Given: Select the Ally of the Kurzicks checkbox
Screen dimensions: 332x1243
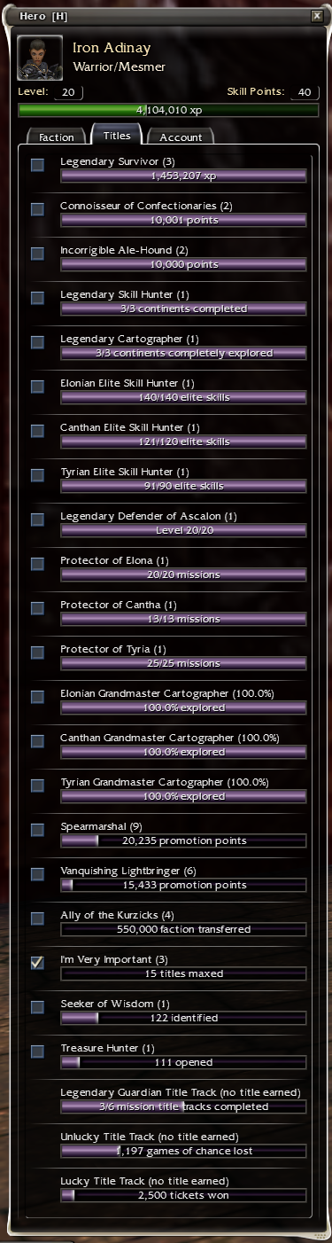Looking at the screenshot, I should point(37,919).
